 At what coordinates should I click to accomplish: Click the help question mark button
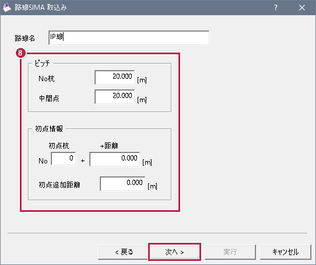[276, 8]
